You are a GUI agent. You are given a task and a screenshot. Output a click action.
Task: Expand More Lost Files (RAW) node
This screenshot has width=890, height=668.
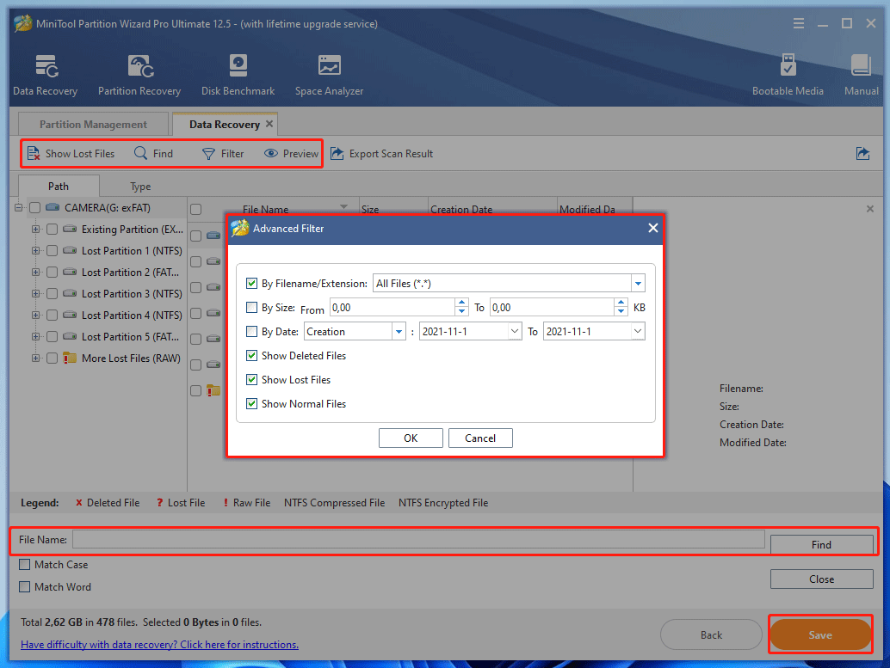pos(36,359)
